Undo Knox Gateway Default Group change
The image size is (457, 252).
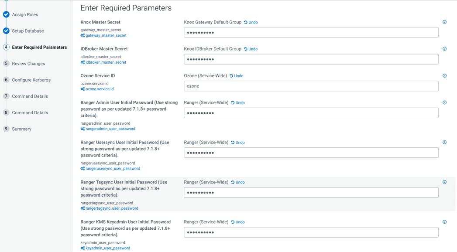pyautogui.click(x=251, y=22)
